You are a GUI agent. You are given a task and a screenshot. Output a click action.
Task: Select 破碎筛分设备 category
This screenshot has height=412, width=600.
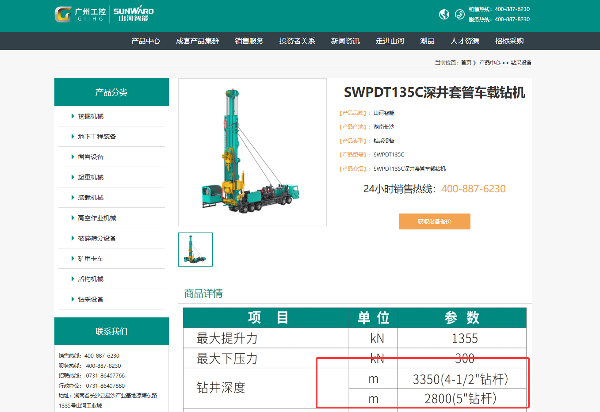pyautogui.click(x=97, y=238)
